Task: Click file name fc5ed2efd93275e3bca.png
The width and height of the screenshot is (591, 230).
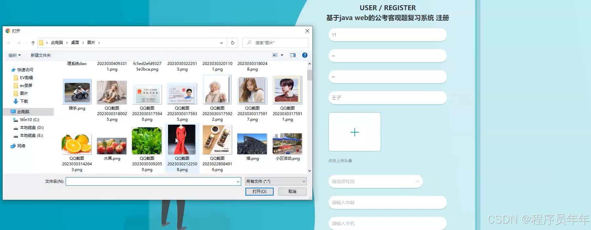Action: tap(147, 66)
